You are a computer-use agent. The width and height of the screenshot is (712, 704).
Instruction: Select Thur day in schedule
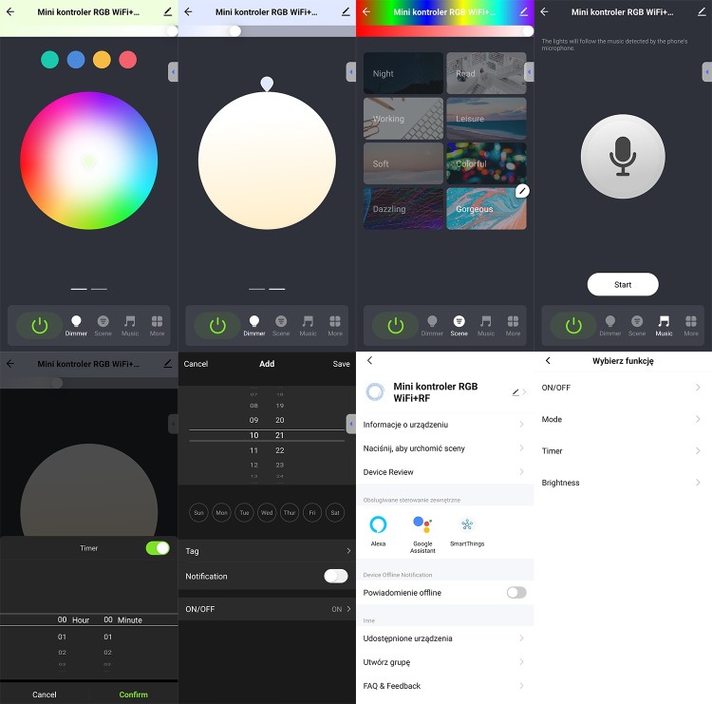point(290,513)
